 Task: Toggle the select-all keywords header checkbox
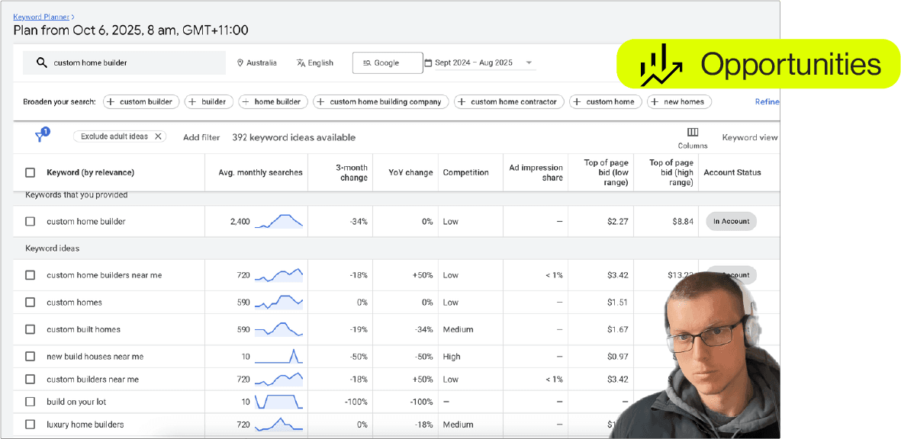(x=31, y=173)
